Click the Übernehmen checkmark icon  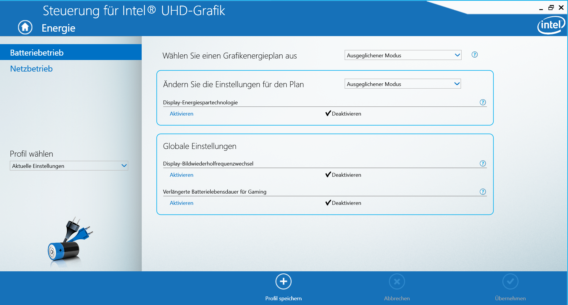click(511, 282)
